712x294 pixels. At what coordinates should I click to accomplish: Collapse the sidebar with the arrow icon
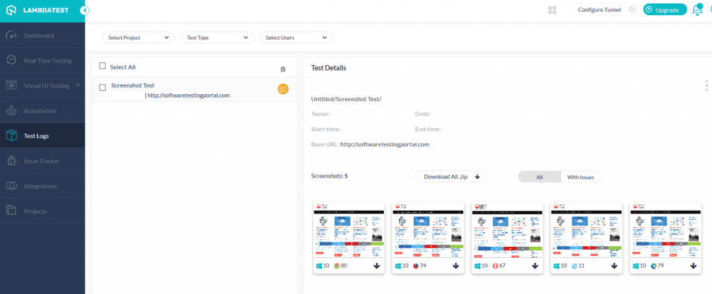point(84,10)
